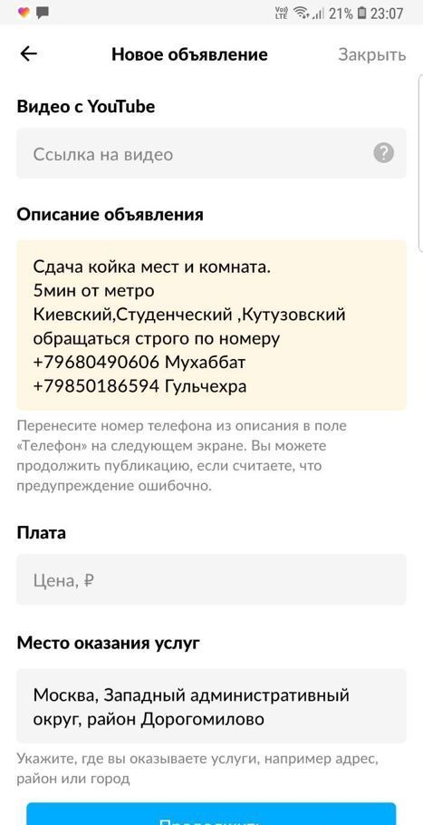Tap the VoLTE indicator icon

point(282,14)
